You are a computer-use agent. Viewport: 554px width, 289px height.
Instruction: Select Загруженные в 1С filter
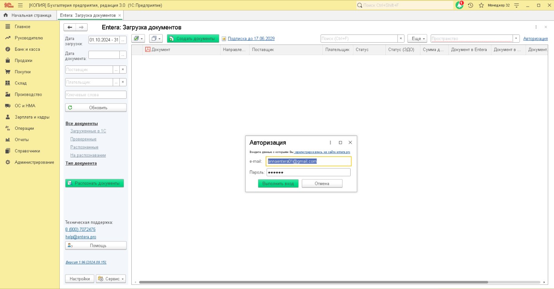point(88,131)
